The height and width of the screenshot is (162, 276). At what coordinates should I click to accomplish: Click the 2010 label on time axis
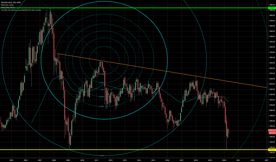pos(82,160)
